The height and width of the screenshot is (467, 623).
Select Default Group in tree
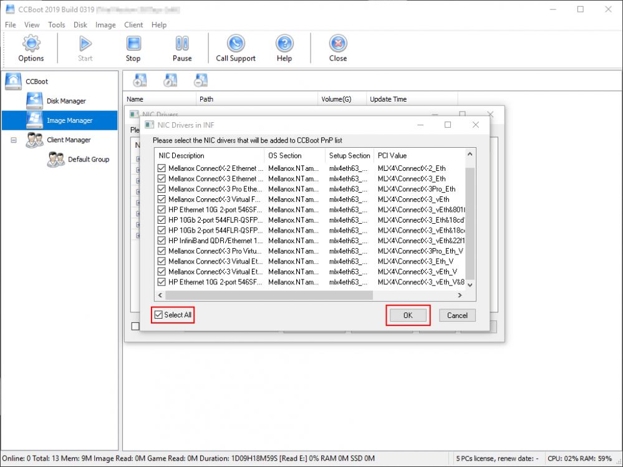88,159
